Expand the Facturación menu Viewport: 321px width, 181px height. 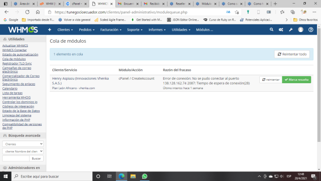click(111, 30)
